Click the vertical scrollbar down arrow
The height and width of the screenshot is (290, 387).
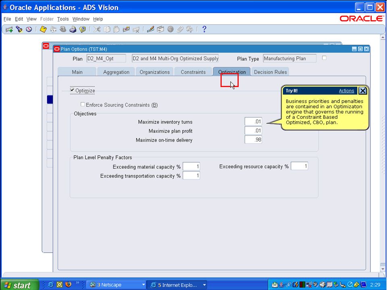tap(383, 269)
